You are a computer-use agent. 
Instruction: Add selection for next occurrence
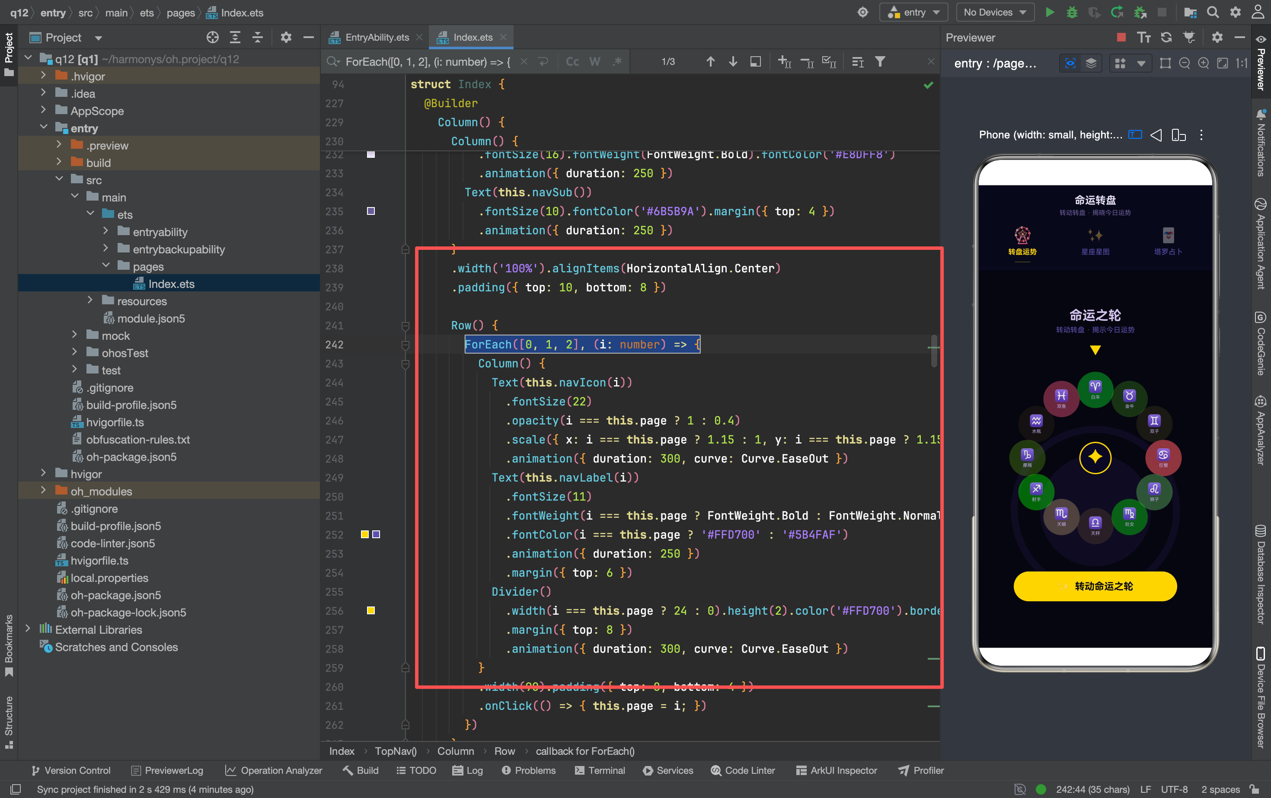tap(784, 62)
